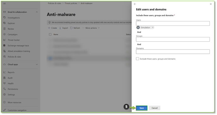The width and height of the screenshot is (217, 115).
Task: Click the Reports chart icon
Action: click(x=4, y=72)
